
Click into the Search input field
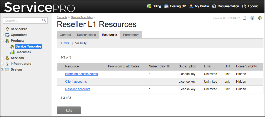(22, 21)
